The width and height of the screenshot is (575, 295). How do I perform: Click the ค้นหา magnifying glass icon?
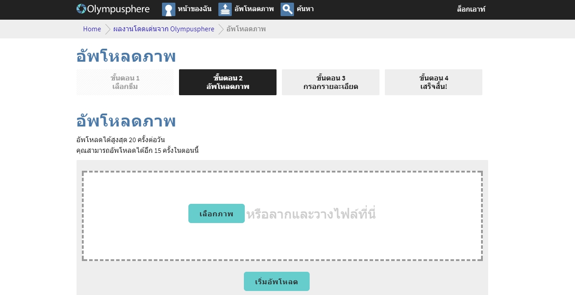287,9
